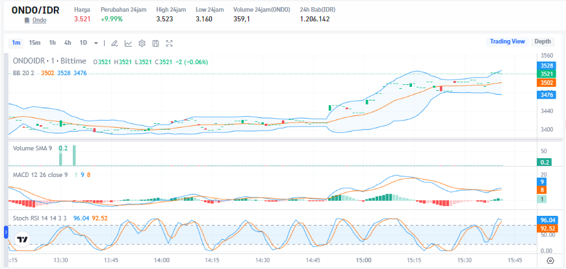The image size is (566, 269).
Task: Click the green 3521 current price label
Action: coord(547,74)
